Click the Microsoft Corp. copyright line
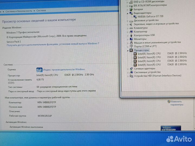Image resolution: width=195 pixels, height=146 pixels. coord(47,36)
